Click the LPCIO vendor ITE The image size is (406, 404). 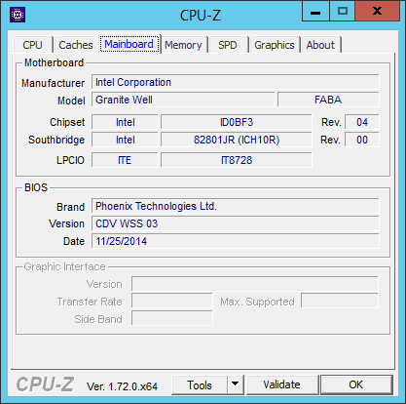pyautogui.click(x=125, y=160)
